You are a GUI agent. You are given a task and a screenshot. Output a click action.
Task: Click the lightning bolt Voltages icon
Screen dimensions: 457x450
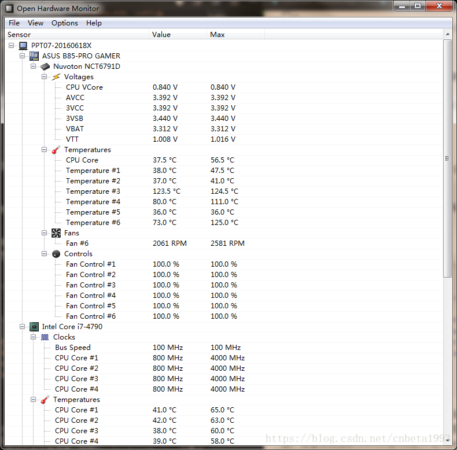(56, 77)
